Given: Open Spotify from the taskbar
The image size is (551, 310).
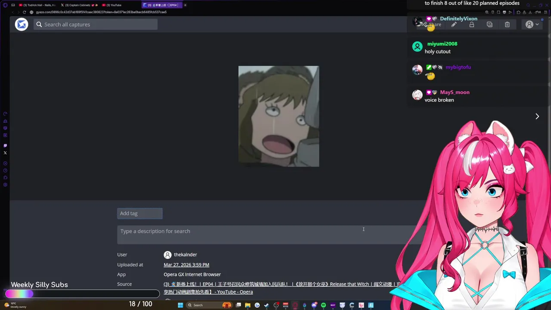Looking at the screenshot, I should coord(323,305).
